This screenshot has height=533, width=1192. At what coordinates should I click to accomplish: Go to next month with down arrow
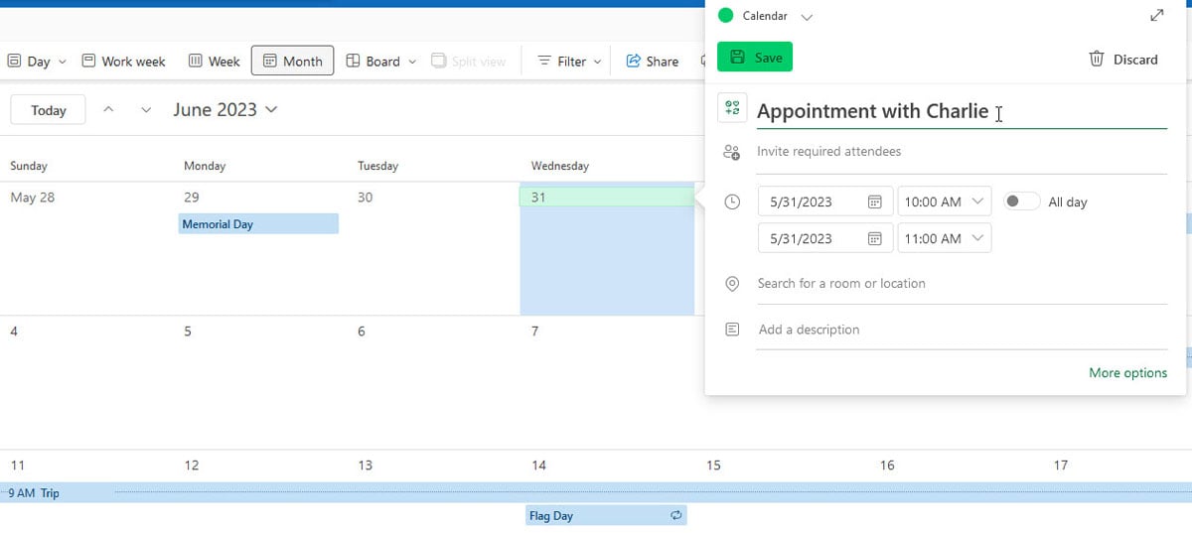(146, 110)
